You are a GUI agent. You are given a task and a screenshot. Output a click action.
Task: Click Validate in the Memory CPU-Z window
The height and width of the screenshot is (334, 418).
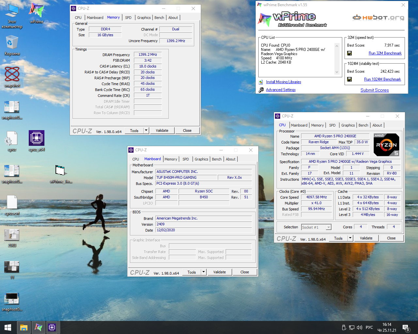tap(162, 130)
